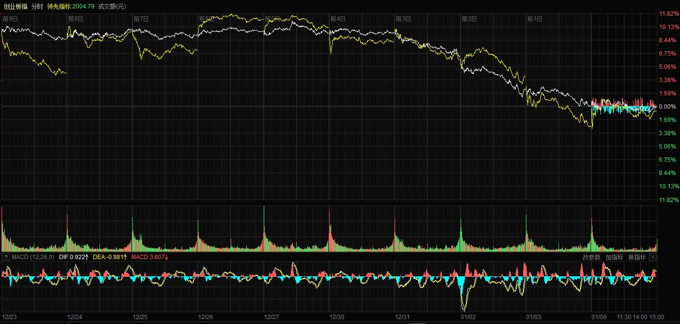Click the 12/24 date label

pyautogui.click(x=75, y=317)
